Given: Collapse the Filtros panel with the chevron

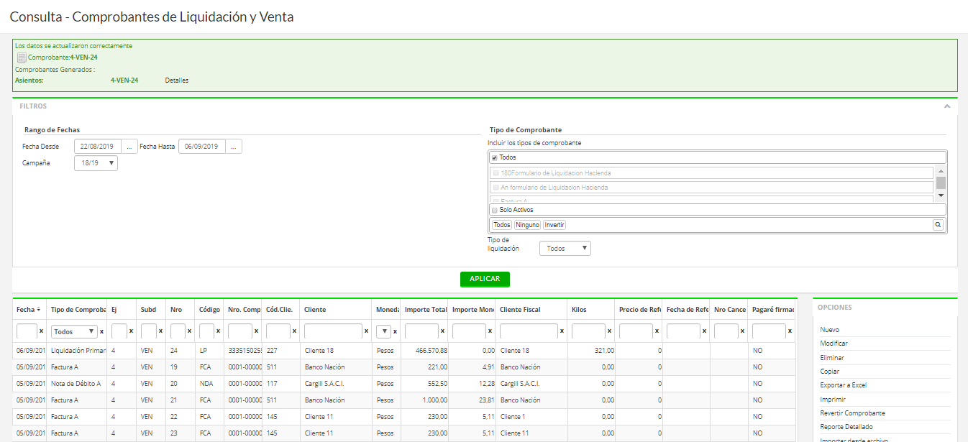Looking at the screenshot, I should click(x=947, y=106).
